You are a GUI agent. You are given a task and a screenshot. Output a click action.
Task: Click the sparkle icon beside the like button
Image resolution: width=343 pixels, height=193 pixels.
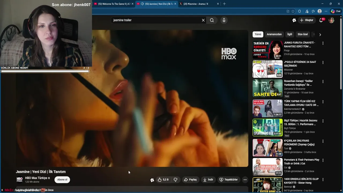pyautogui.click(x=152, y=180)
